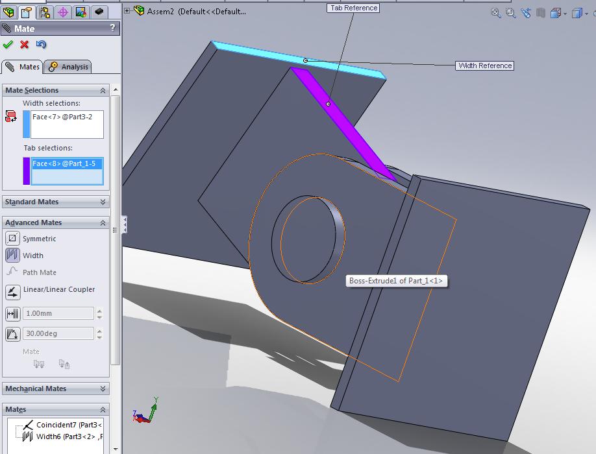Open the black chip manager tab
The width and height of the screenshot is (596, 454).
[x=99, y=12]
